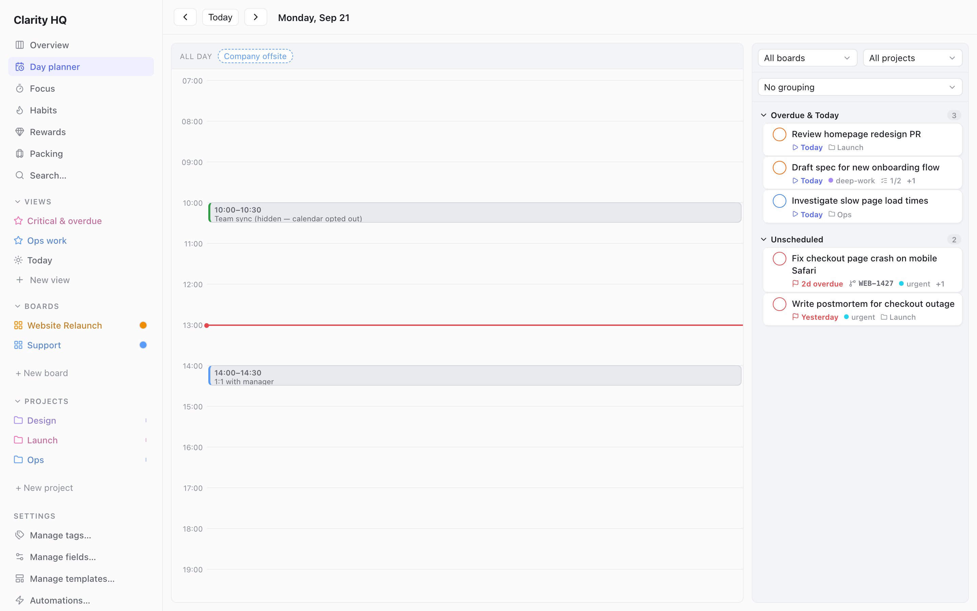Click the Day planner calendar icon
The height and width of the screenshot is (611, 977).
tap(19, 67)
